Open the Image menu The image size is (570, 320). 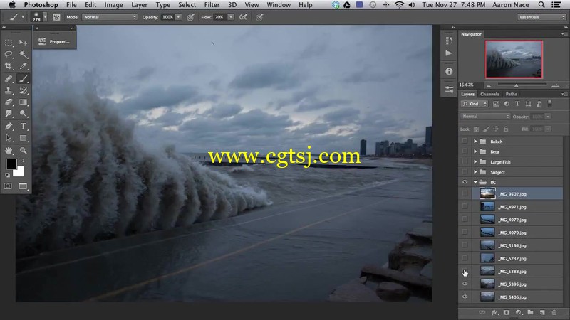[x=113, y=5]
